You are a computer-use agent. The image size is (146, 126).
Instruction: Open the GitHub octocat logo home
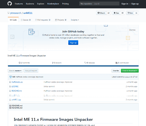[10, 4]
